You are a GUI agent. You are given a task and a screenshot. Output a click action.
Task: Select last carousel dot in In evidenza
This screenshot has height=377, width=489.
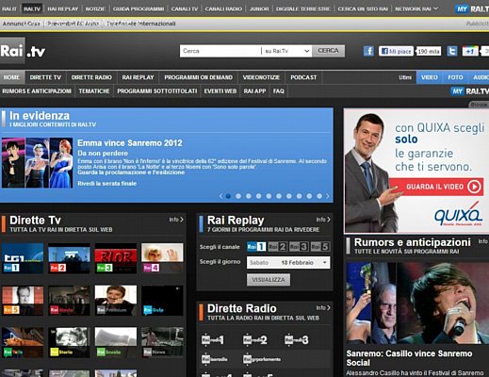(319, 196)
